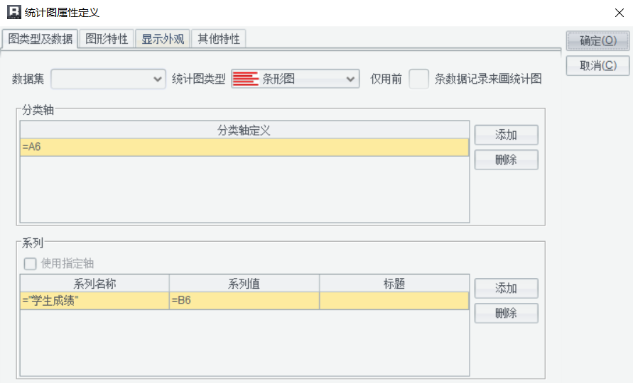Click the dialog's app icon in title bar
Image resolution: width=633 pixels, height=383 pixels.
pyautogui.click(x=13, y=12)
